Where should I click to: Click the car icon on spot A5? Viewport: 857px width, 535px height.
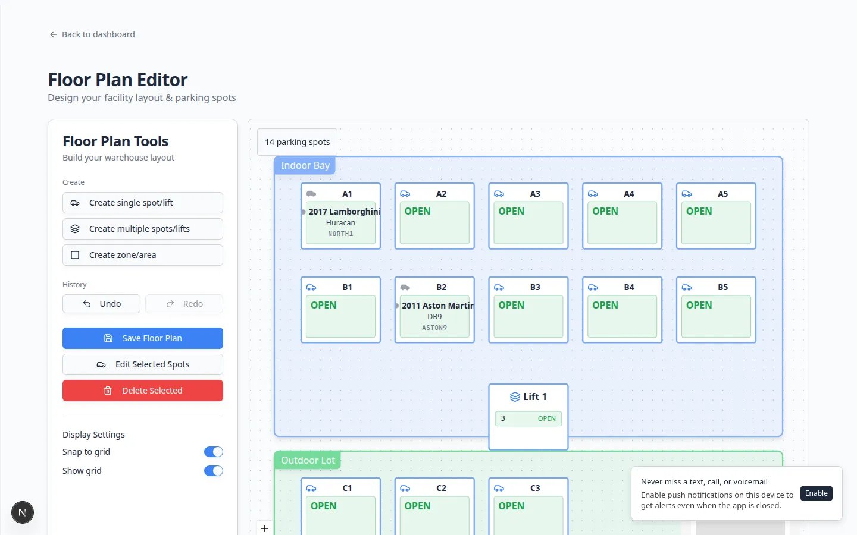tap(687, 194)
